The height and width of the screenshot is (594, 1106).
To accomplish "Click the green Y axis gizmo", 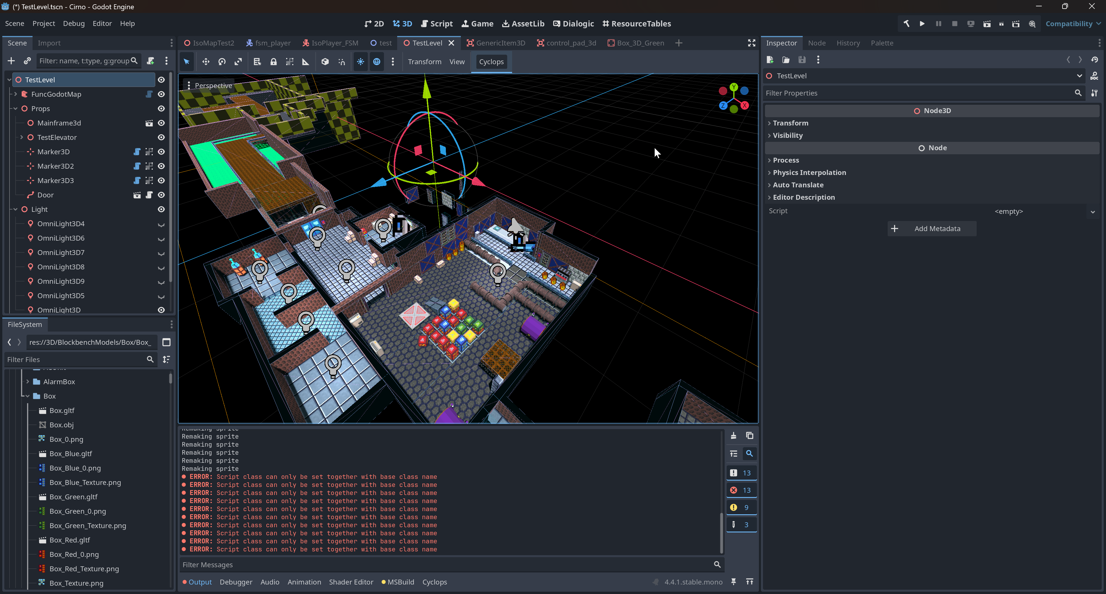I will tap(734, 87).
